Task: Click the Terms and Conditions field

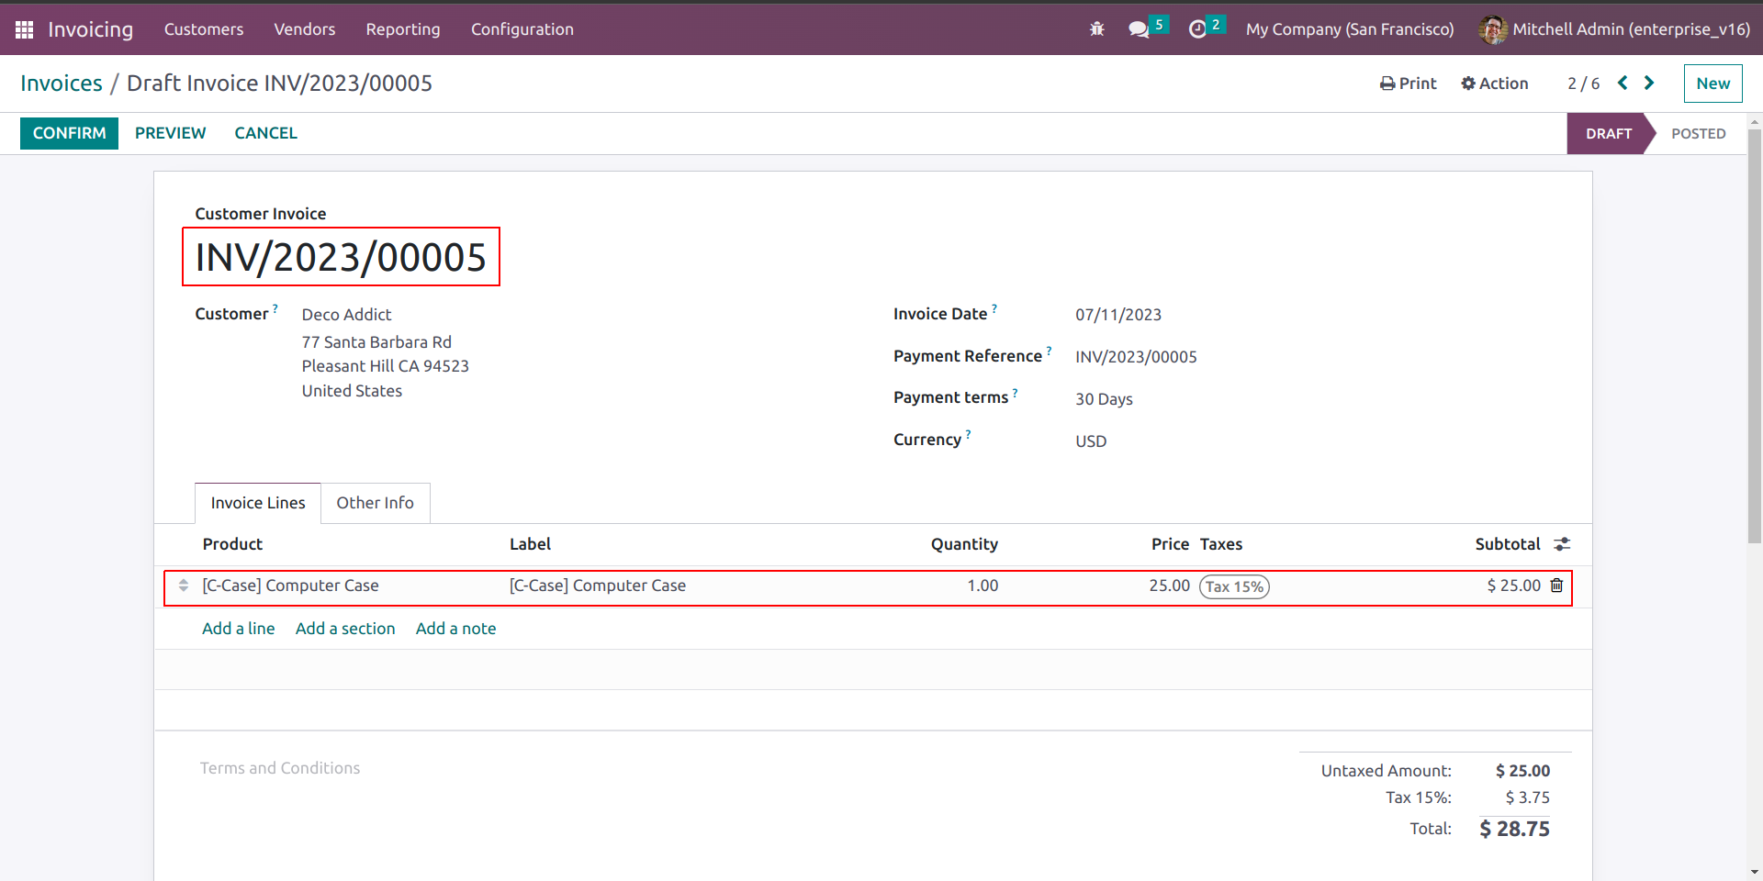Action: coord(280,768)
